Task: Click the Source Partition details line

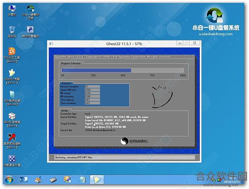Action: 104,119
